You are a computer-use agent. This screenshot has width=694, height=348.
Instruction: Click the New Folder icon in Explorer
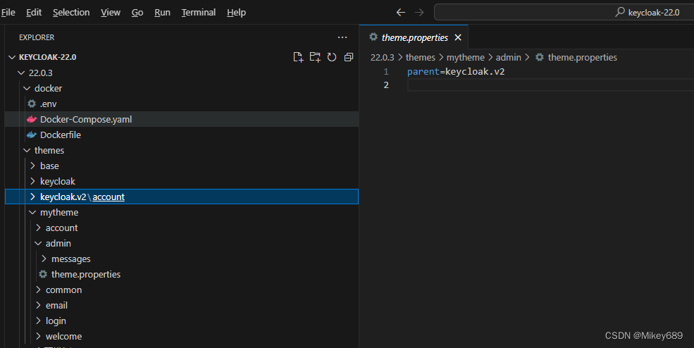315,57
